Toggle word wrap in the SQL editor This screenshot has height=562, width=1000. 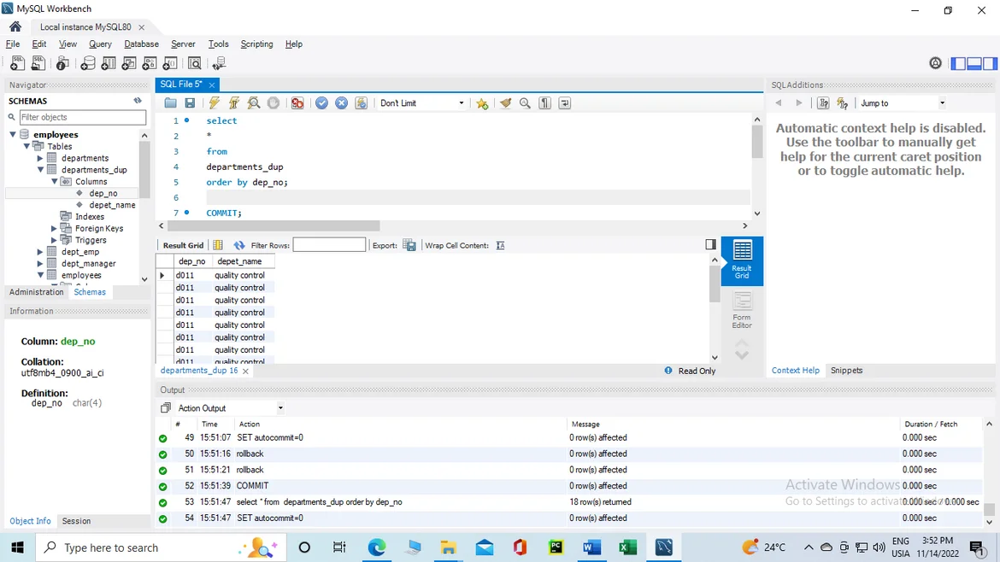tap(565, 103)
